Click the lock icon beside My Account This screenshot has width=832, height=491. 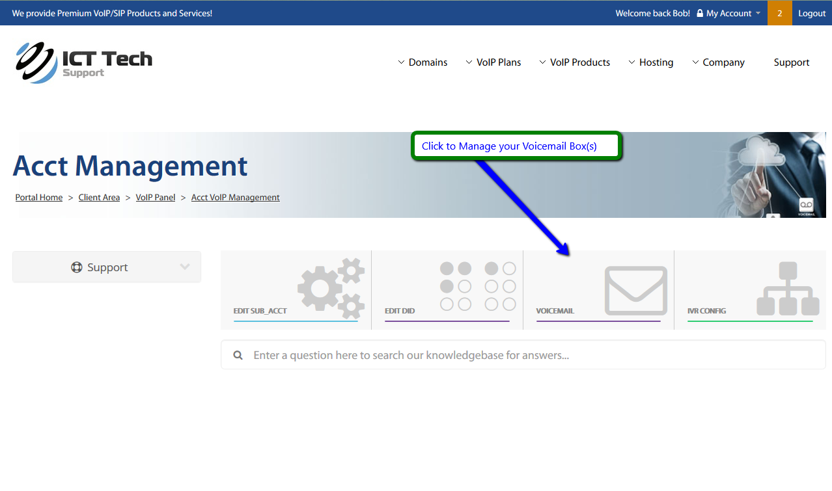(700, 13)
